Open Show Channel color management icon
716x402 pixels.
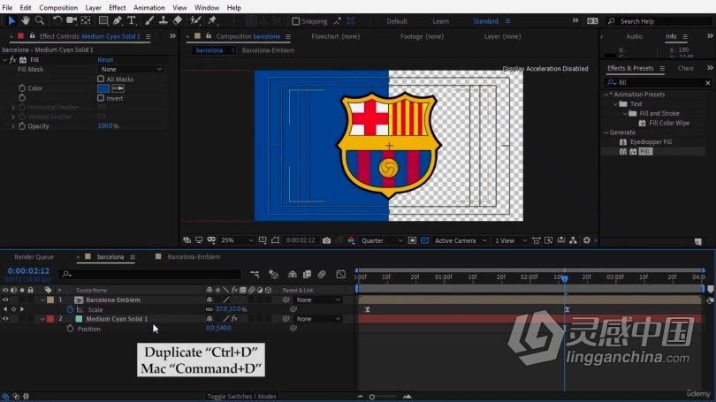(351, 240)
